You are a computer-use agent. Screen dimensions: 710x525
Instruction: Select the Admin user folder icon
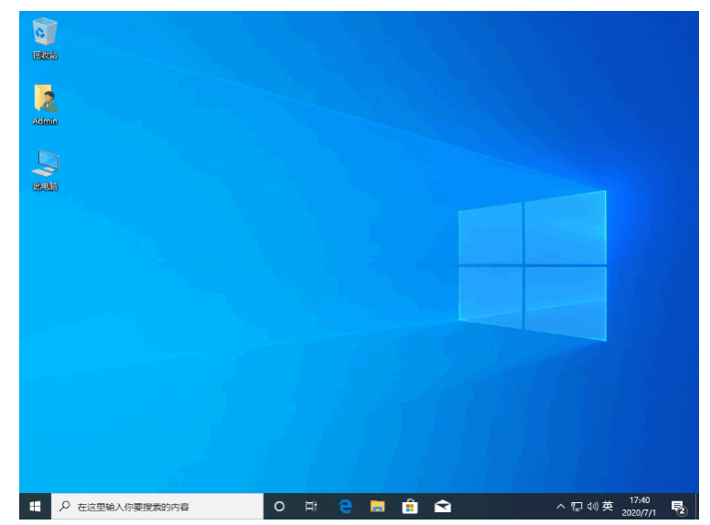(45, 104)
